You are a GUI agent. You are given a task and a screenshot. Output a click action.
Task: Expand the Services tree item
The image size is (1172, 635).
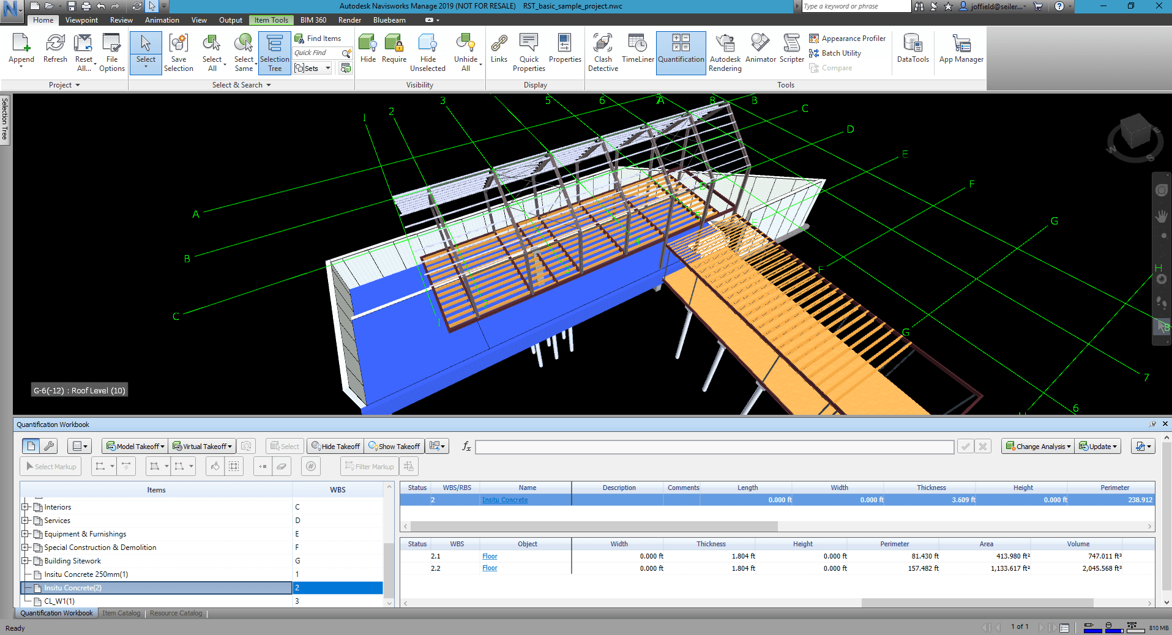[26, 520]
